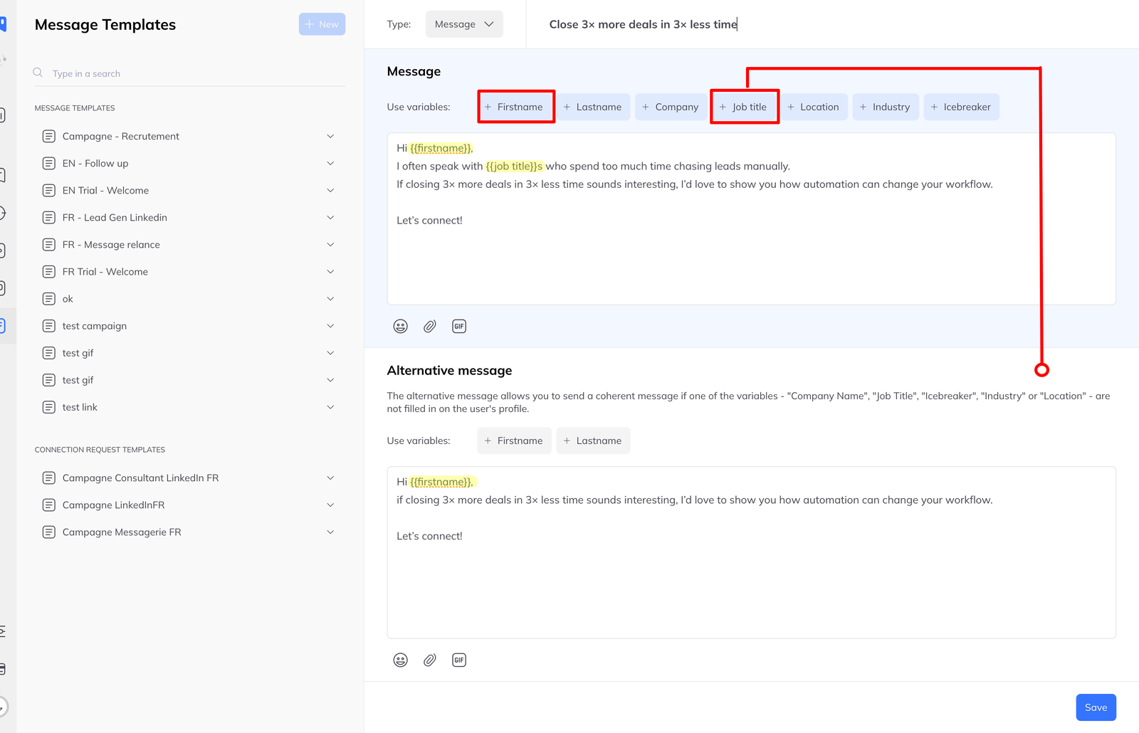Expand the "Campagne Messagerie FR" chevron
The width and height of the screenshot is (1139, 733).
click(x=330, y=532)
